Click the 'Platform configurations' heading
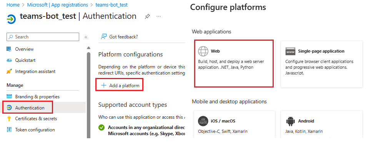 [x=130, y=54]
